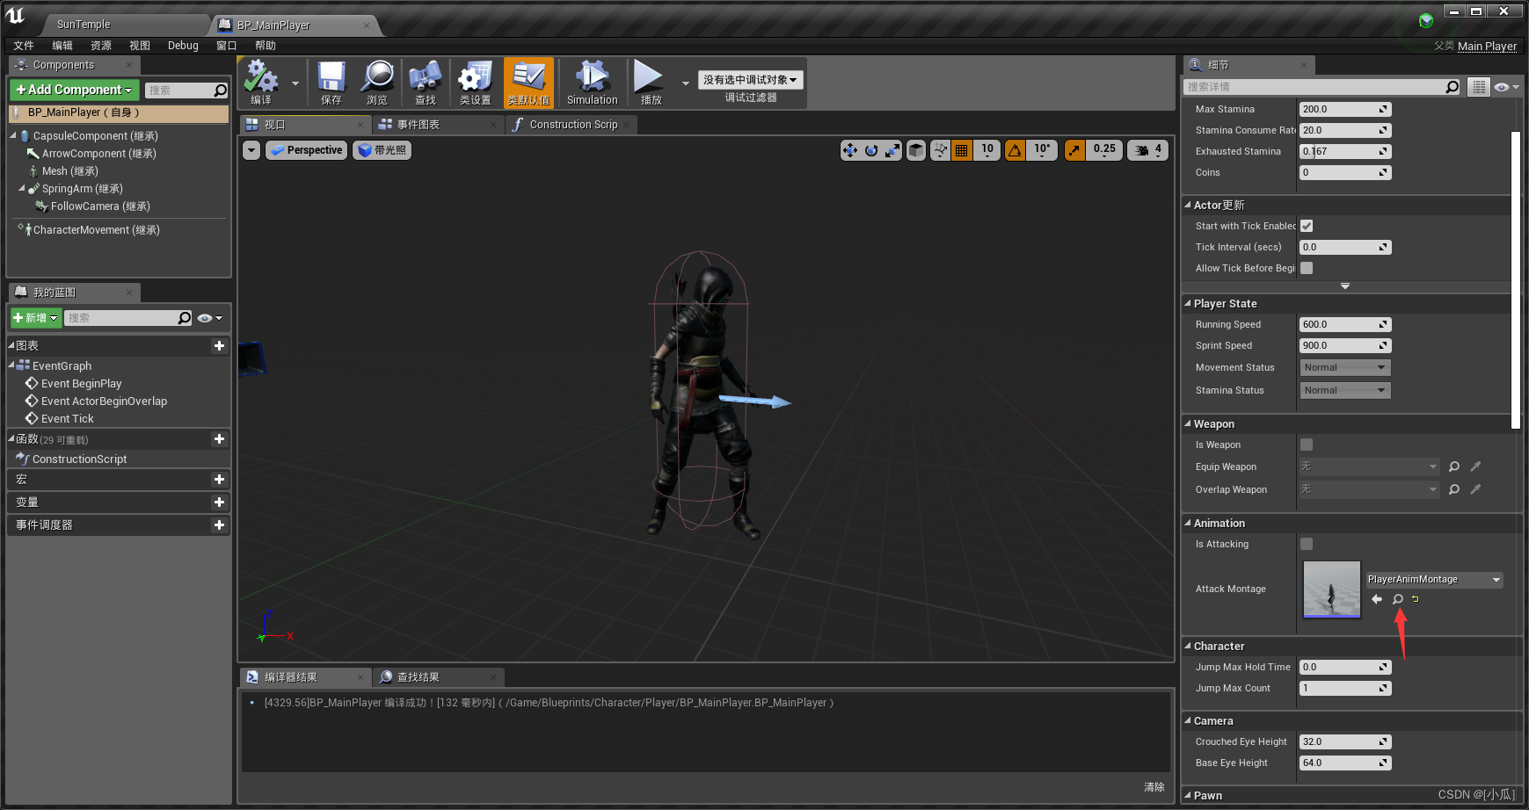The image size is (1529, 810).
Task: Open camera speed setting in viewport
Action: click(x=1148, y=150)
